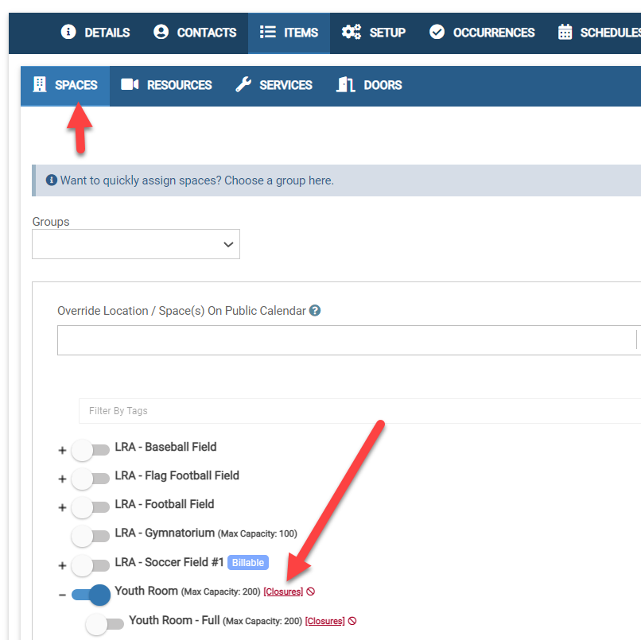This screenshot has height=640, width=641.
Task: Click the prohibited icon beside Youth Room - Full
Action: pyautogui.click(x=352, y=621)
